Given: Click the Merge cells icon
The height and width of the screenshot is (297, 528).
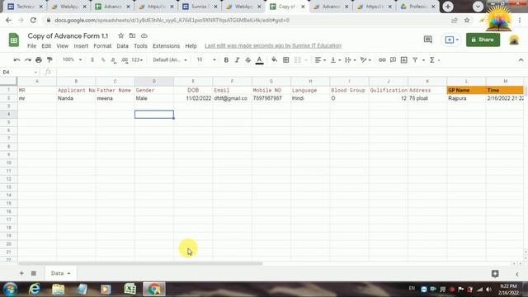Looking at the screenshot, I should [298, 60].
